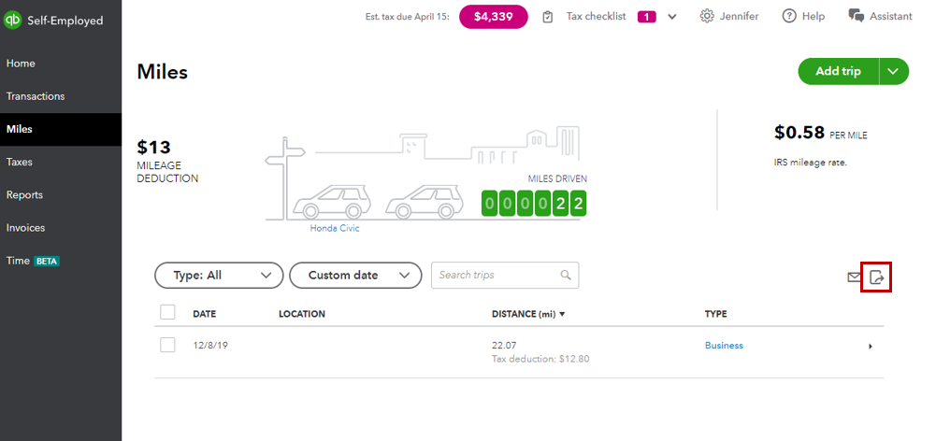Click the Assistant label in the header

[890, 16]
